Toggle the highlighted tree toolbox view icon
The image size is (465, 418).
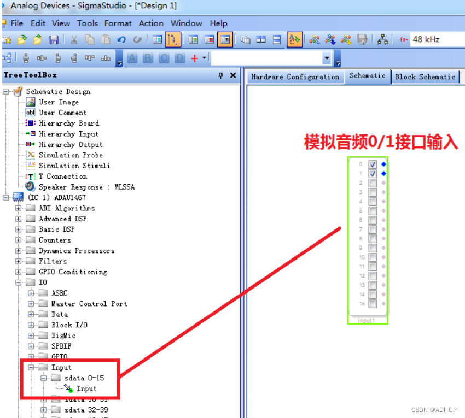173,39
